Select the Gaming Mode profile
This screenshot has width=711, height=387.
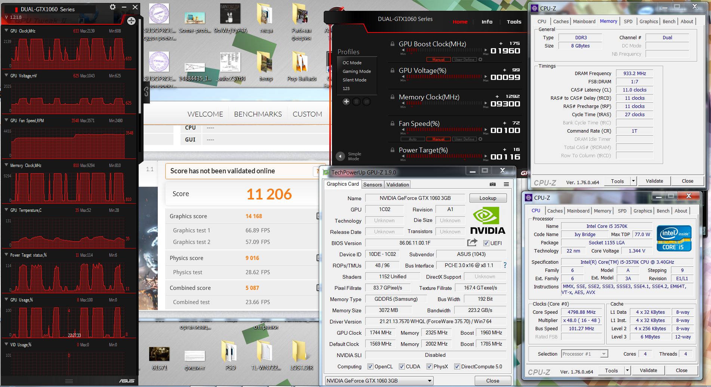click(x=357, y=71)
